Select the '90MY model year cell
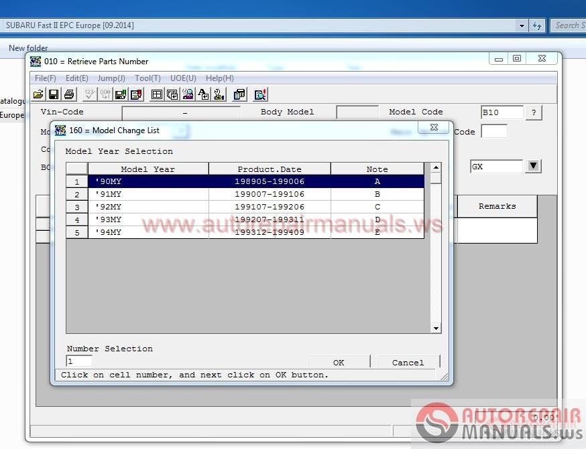586x449 pixels. coord(148,181)
